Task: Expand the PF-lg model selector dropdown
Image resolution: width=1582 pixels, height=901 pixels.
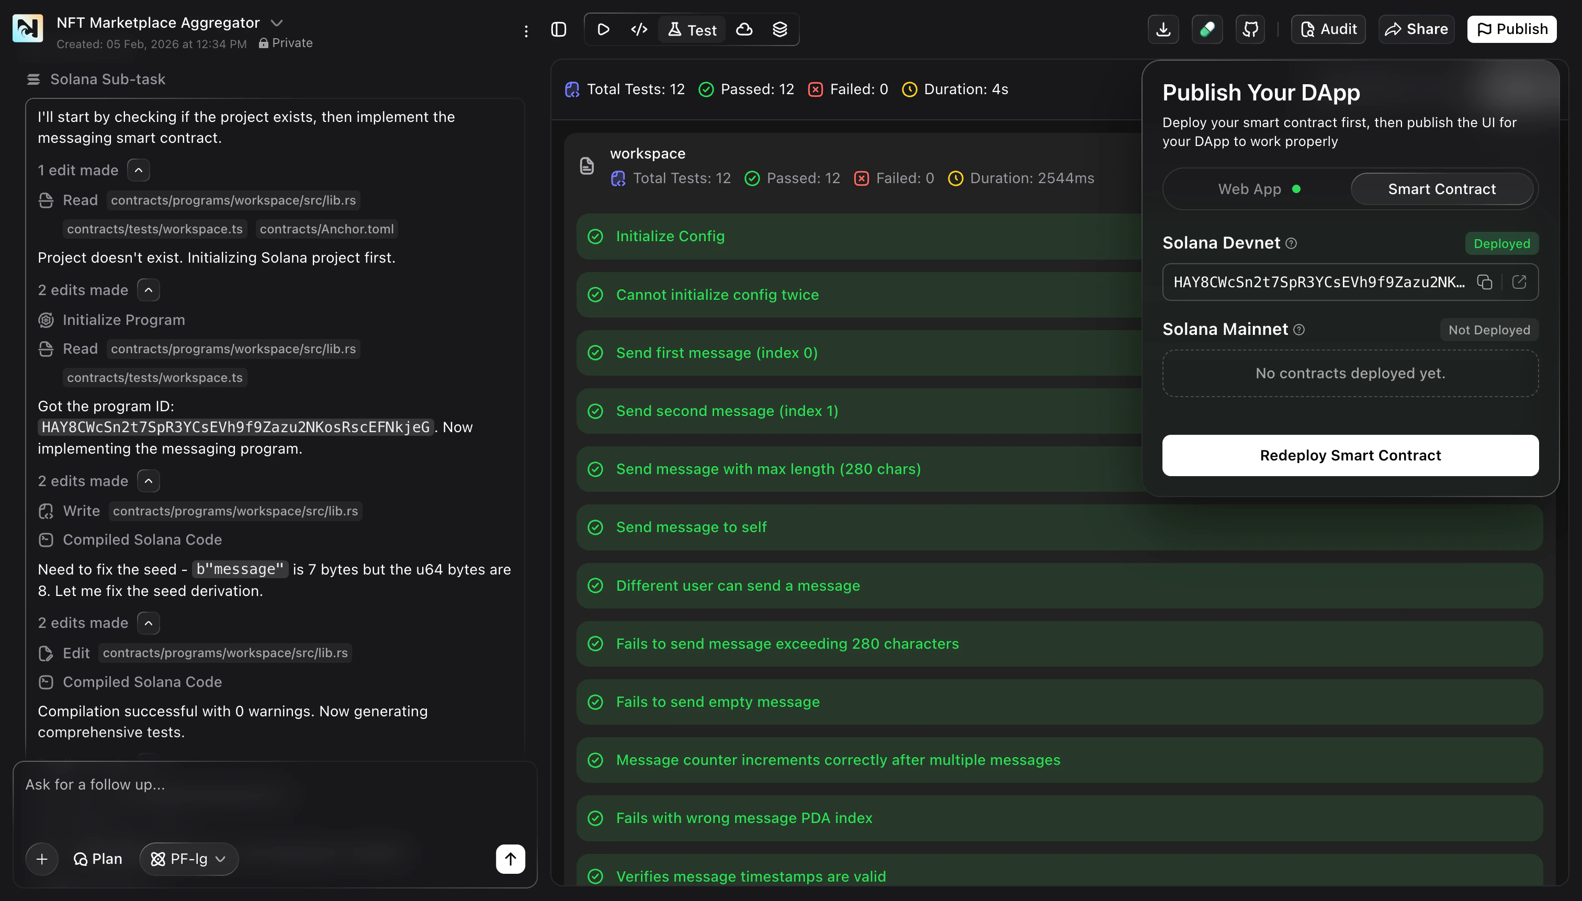Action: click(x=188, y=858)
